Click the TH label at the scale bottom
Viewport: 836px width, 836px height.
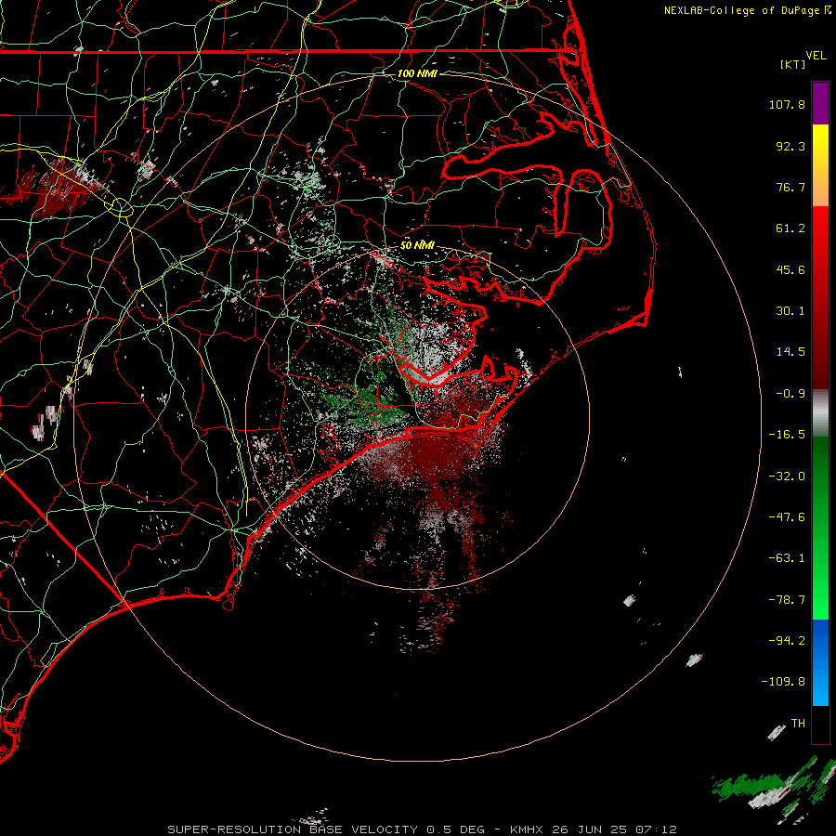(x=798, y=724)
